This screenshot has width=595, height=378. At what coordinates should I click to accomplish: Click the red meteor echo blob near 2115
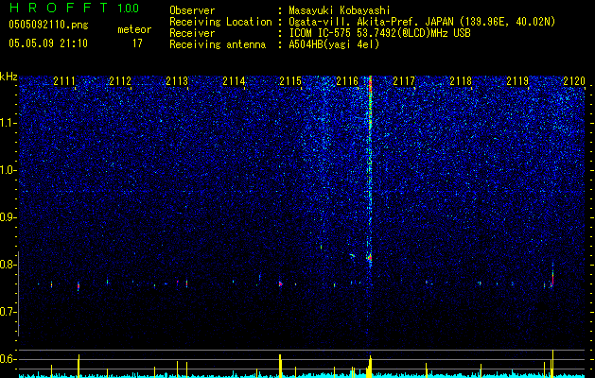tap(281, 283)
